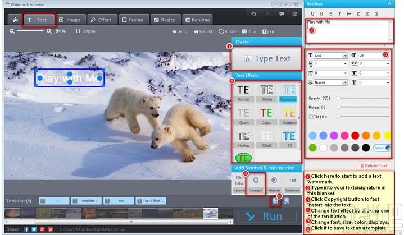Screen dimensions: 404x235
Task: Select template named test
Action: point(119,201)
